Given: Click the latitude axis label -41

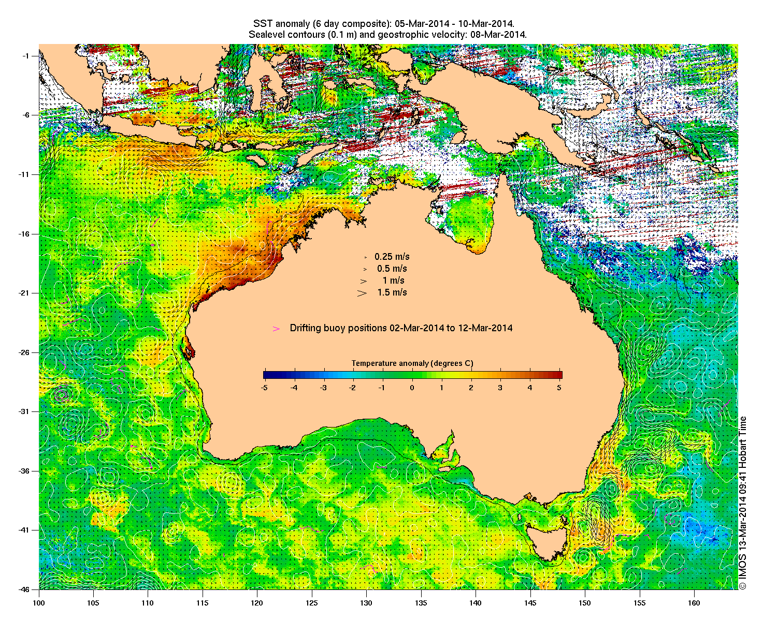Looking at the screenshot, I should point(25,530).
